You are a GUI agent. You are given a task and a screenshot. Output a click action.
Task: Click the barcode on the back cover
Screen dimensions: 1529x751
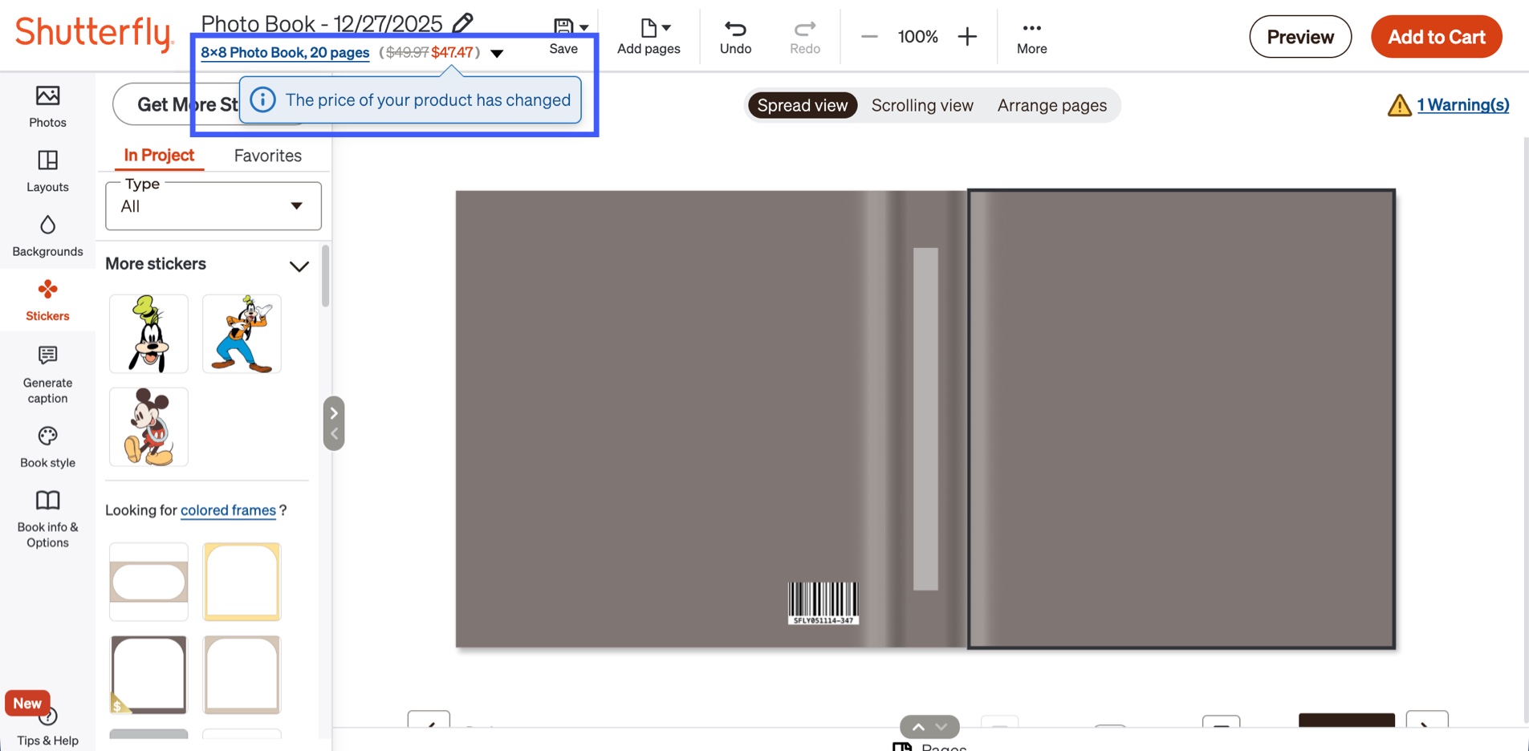point(823,603)
